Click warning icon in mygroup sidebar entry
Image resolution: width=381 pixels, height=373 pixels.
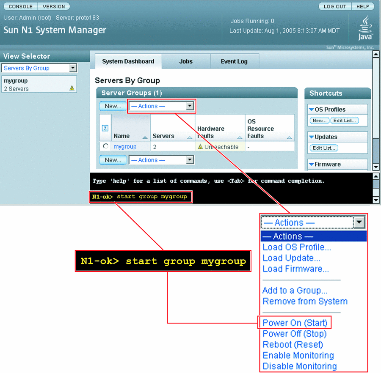coord(72,88)
